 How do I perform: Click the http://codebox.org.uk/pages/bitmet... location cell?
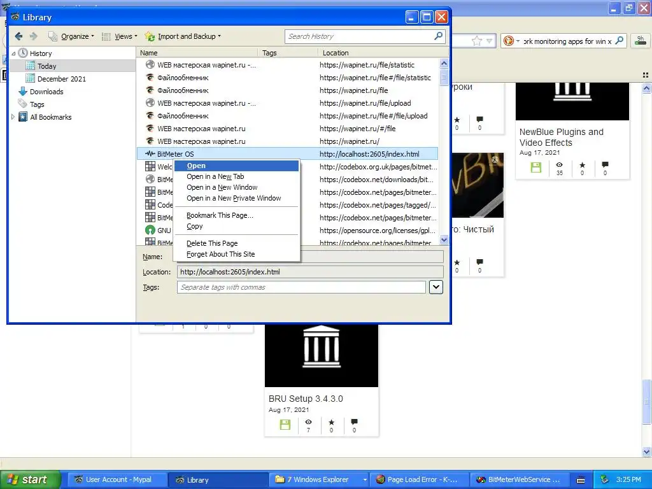coord(378,167)
